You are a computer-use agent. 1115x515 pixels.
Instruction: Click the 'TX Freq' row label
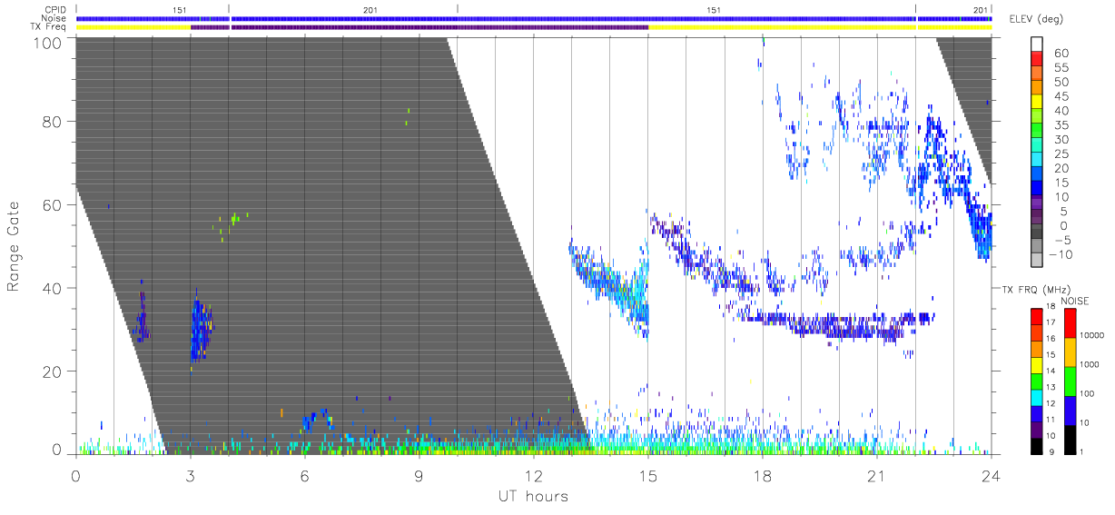pos(50,27)
